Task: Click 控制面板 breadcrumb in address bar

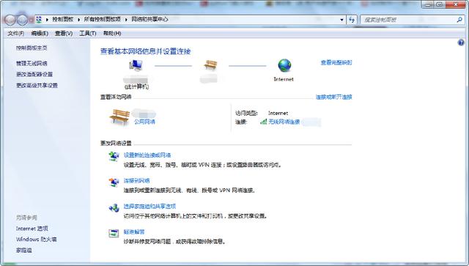Action: 63,20
